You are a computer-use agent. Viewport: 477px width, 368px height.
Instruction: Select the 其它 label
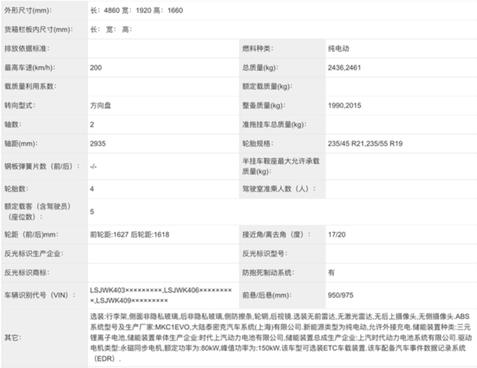tap(12, 337)
